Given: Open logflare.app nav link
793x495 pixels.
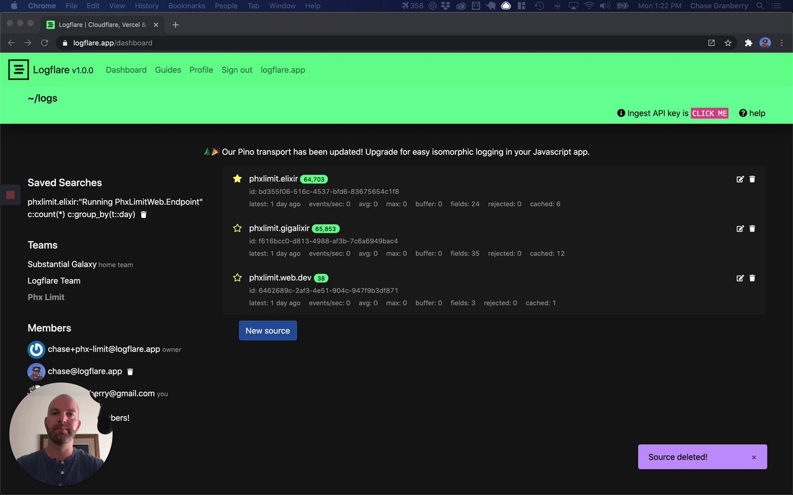Looking at the screenshot, I should pos(283,70).
